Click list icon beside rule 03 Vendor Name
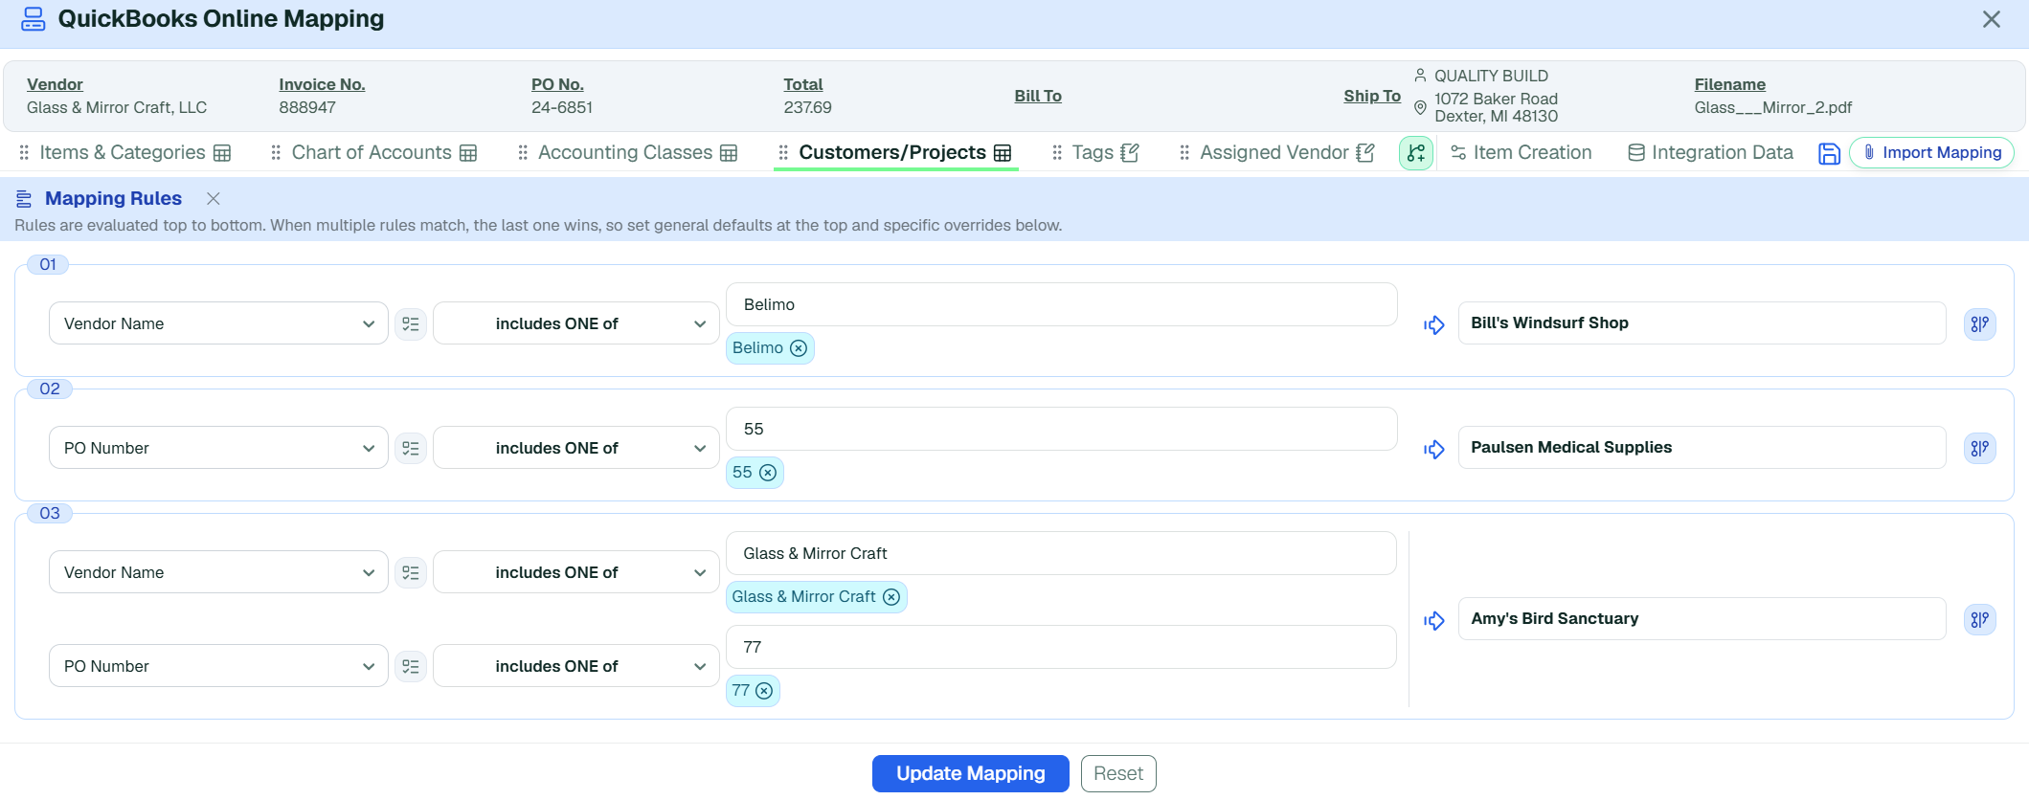 411,572
